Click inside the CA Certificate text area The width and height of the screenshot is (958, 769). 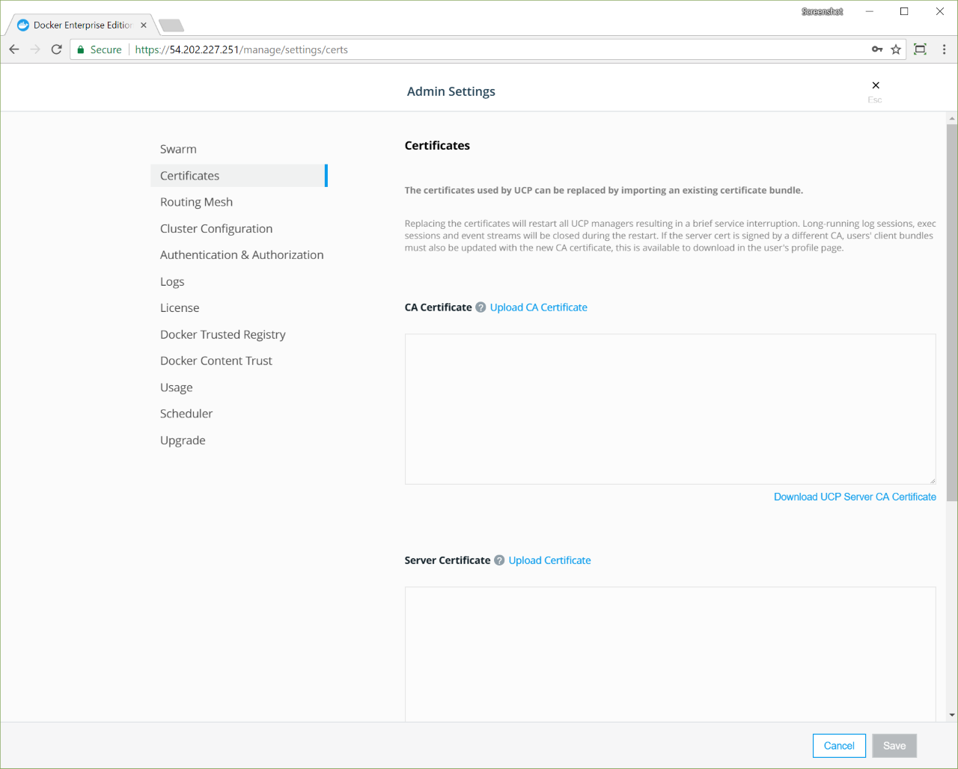point(670,408)
